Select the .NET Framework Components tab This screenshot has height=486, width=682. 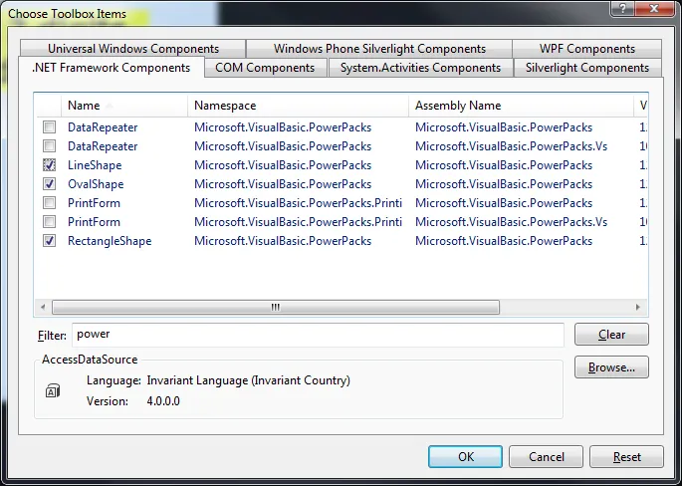click(x=112, y=68)
